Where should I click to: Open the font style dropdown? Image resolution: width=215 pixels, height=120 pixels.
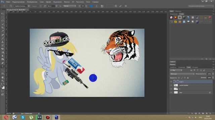click(40, 6)
